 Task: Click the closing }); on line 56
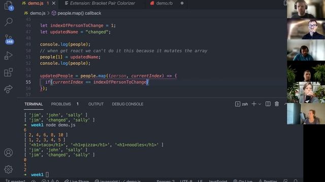(44, 88)
